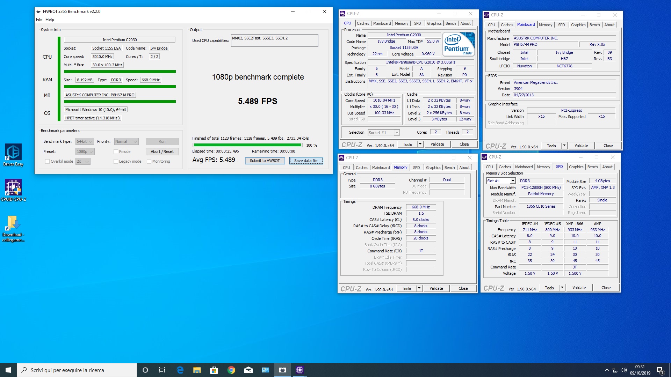Click the Intel Pentium inside logo
Image resolution: width=671 pixels, height=377 pixels.
[459, 44]
